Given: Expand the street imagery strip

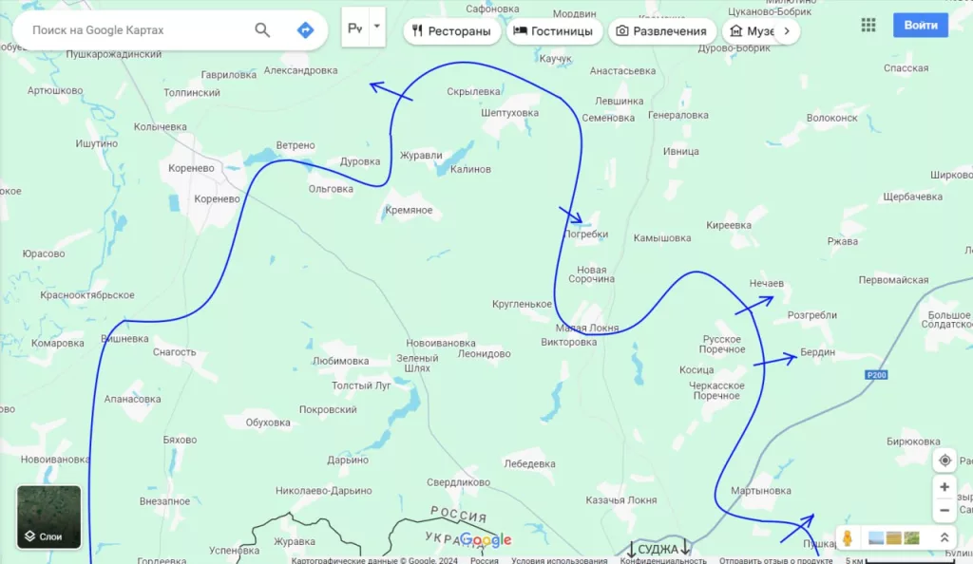Looking at the screenshot, I should click(x=944, y=538).
